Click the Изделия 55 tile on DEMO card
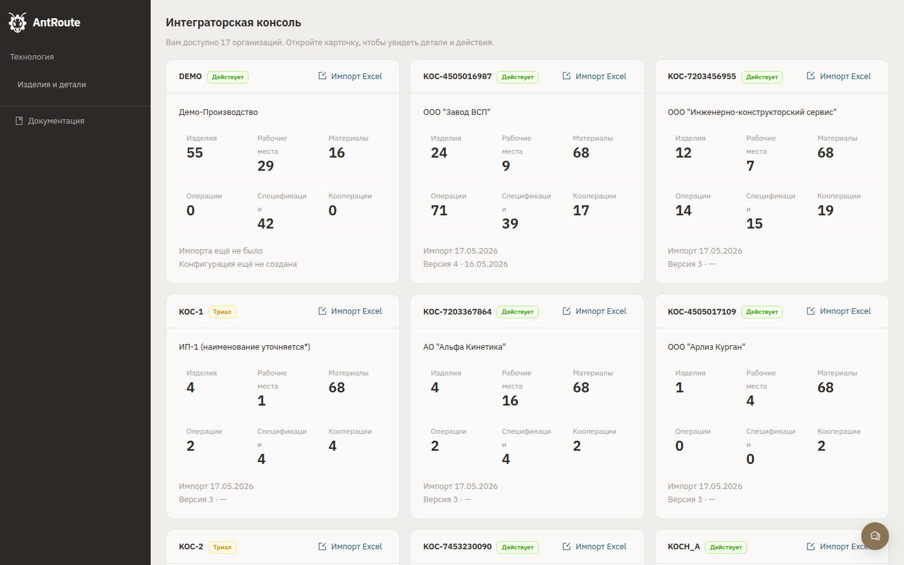 click(212, 146)
